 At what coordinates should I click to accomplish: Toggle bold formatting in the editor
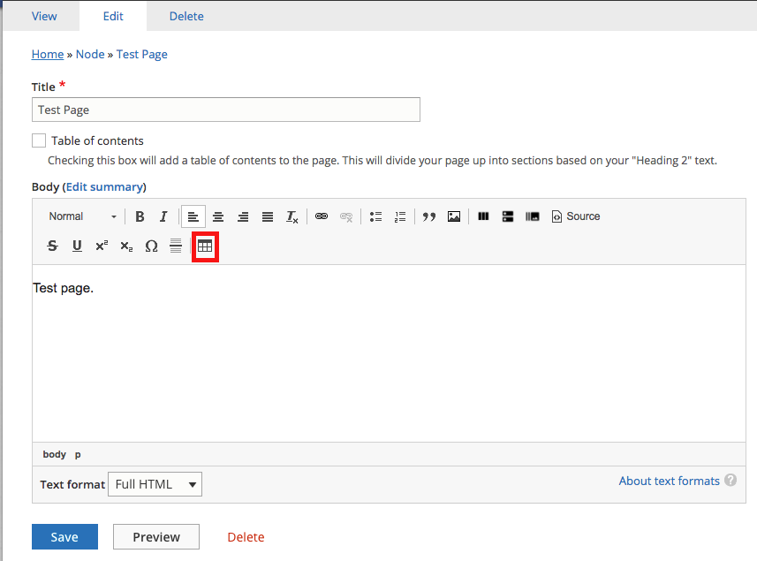point(140,216)
